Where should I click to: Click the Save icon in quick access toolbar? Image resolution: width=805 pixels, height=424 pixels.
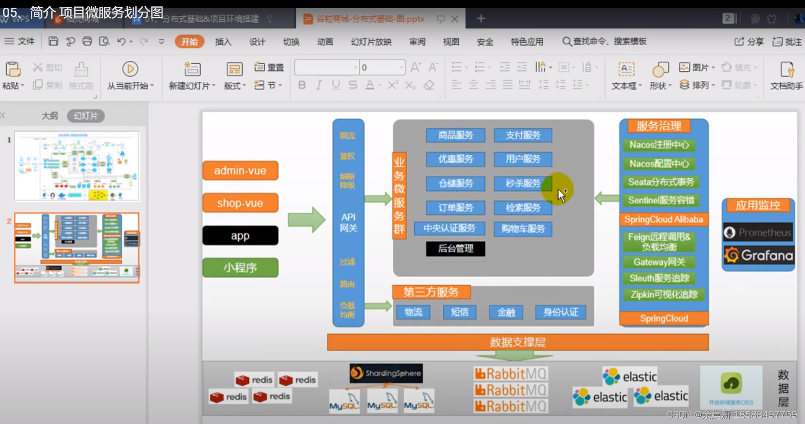(x=53, y=41)
